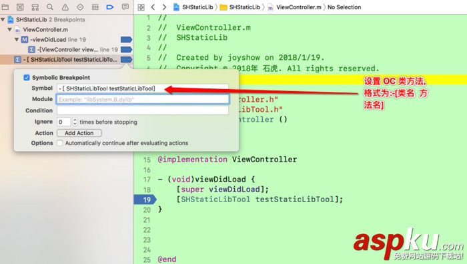Click the SHStaticLib project breadcrumb

click(x=193, y=7)
